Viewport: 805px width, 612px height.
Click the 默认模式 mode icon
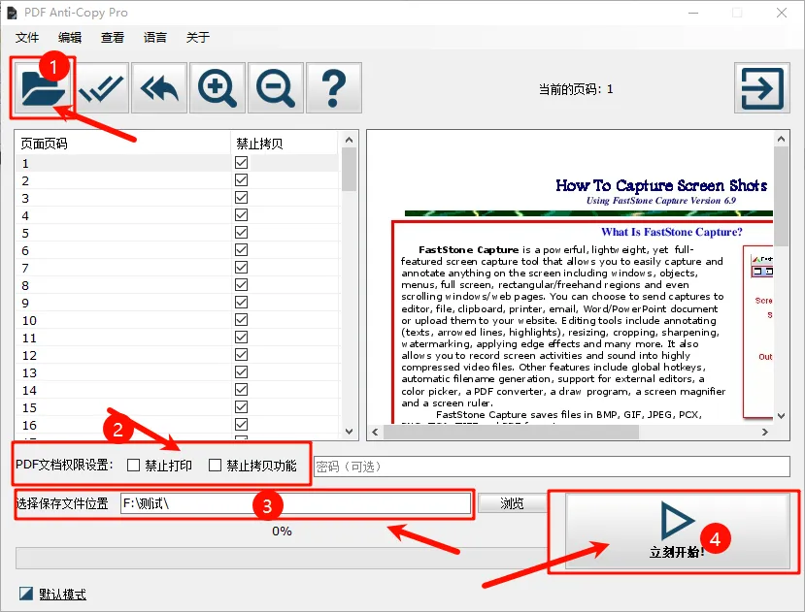(x=25, y=594)
